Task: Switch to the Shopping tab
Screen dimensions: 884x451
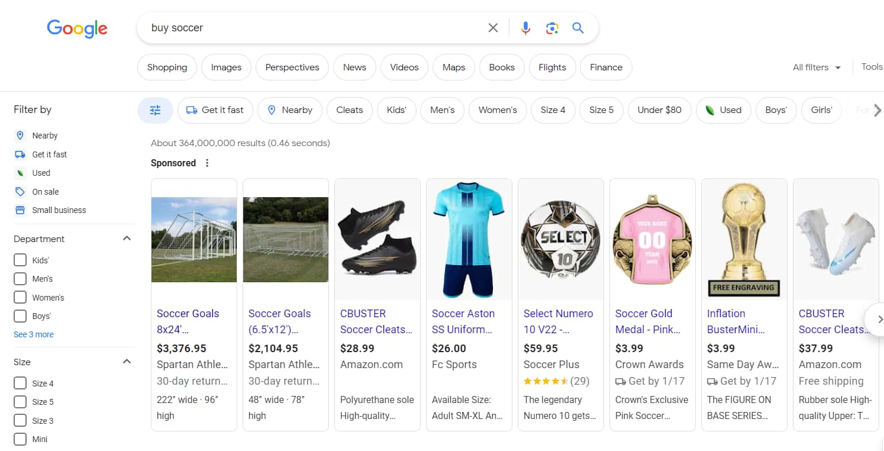Action: [166, 67]
